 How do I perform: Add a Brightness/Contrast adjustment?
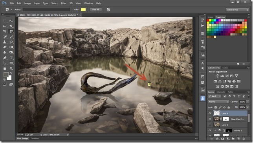[217, 76]
